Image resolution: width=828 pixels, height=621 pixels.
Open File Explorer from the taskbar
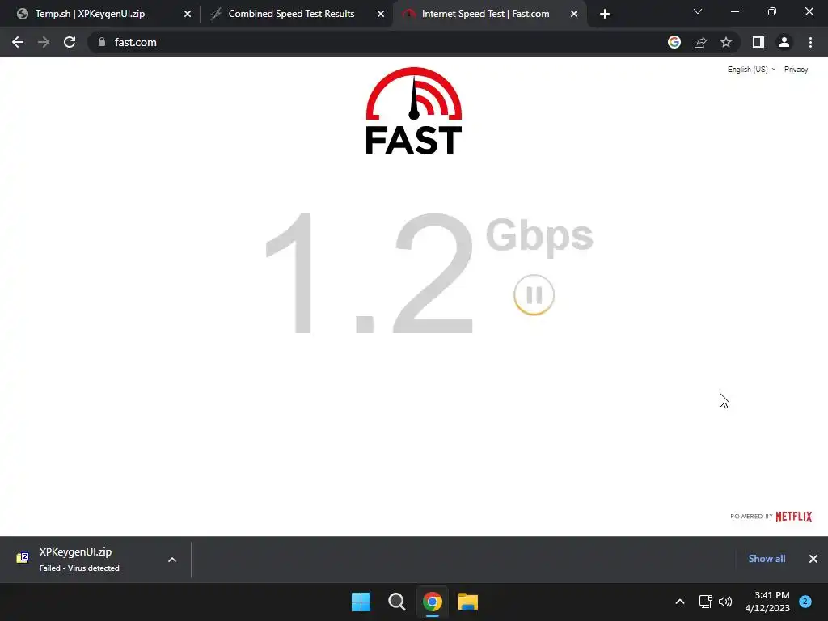coord(468,602)
